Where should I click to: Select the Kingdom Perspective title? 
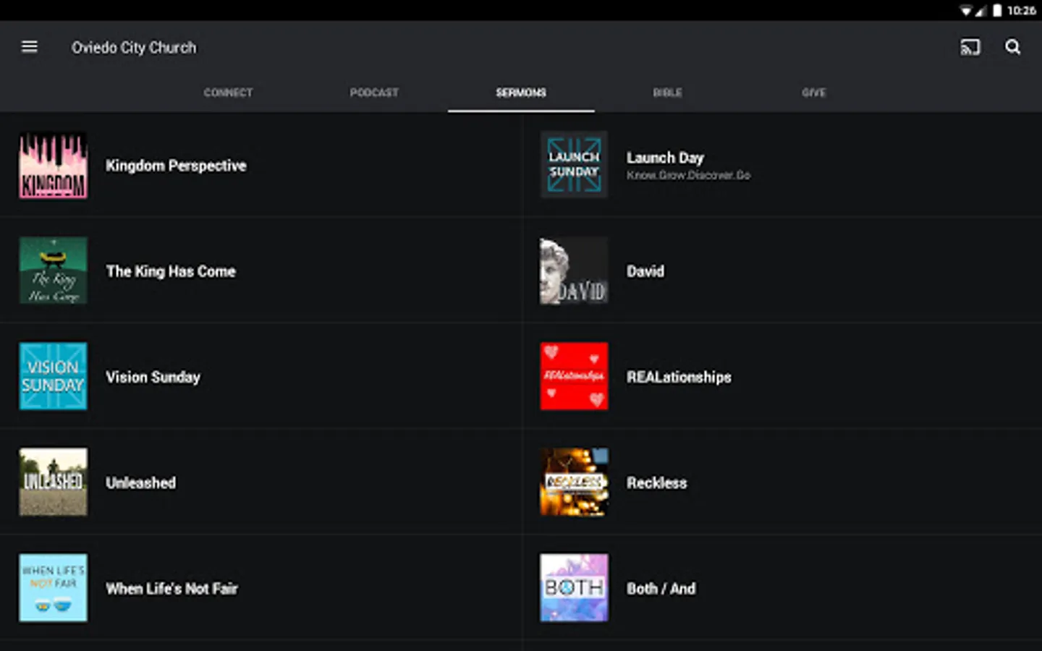176,166
